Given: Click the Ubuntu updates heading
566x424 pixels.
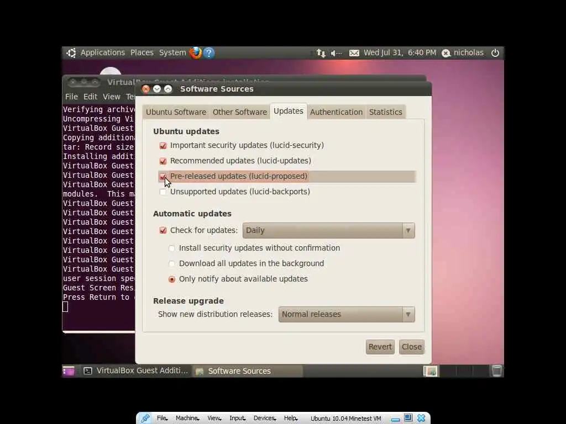Looking at the screenshot, I should (x=186, y=131).
